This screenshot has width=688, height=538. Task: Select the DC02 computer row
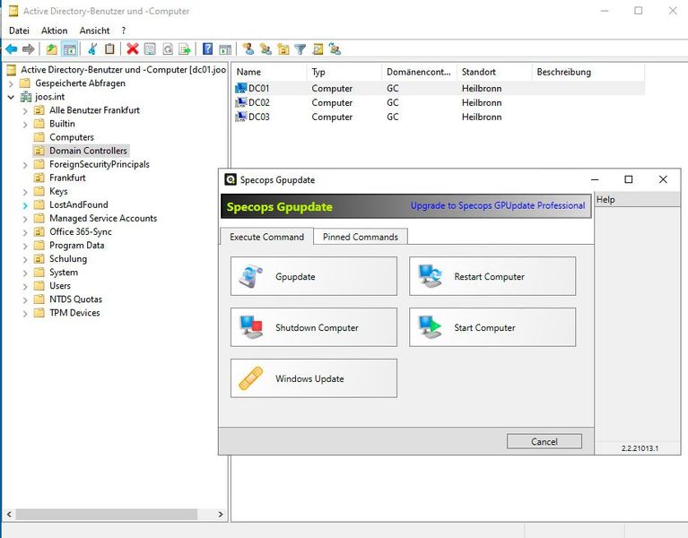440,102
